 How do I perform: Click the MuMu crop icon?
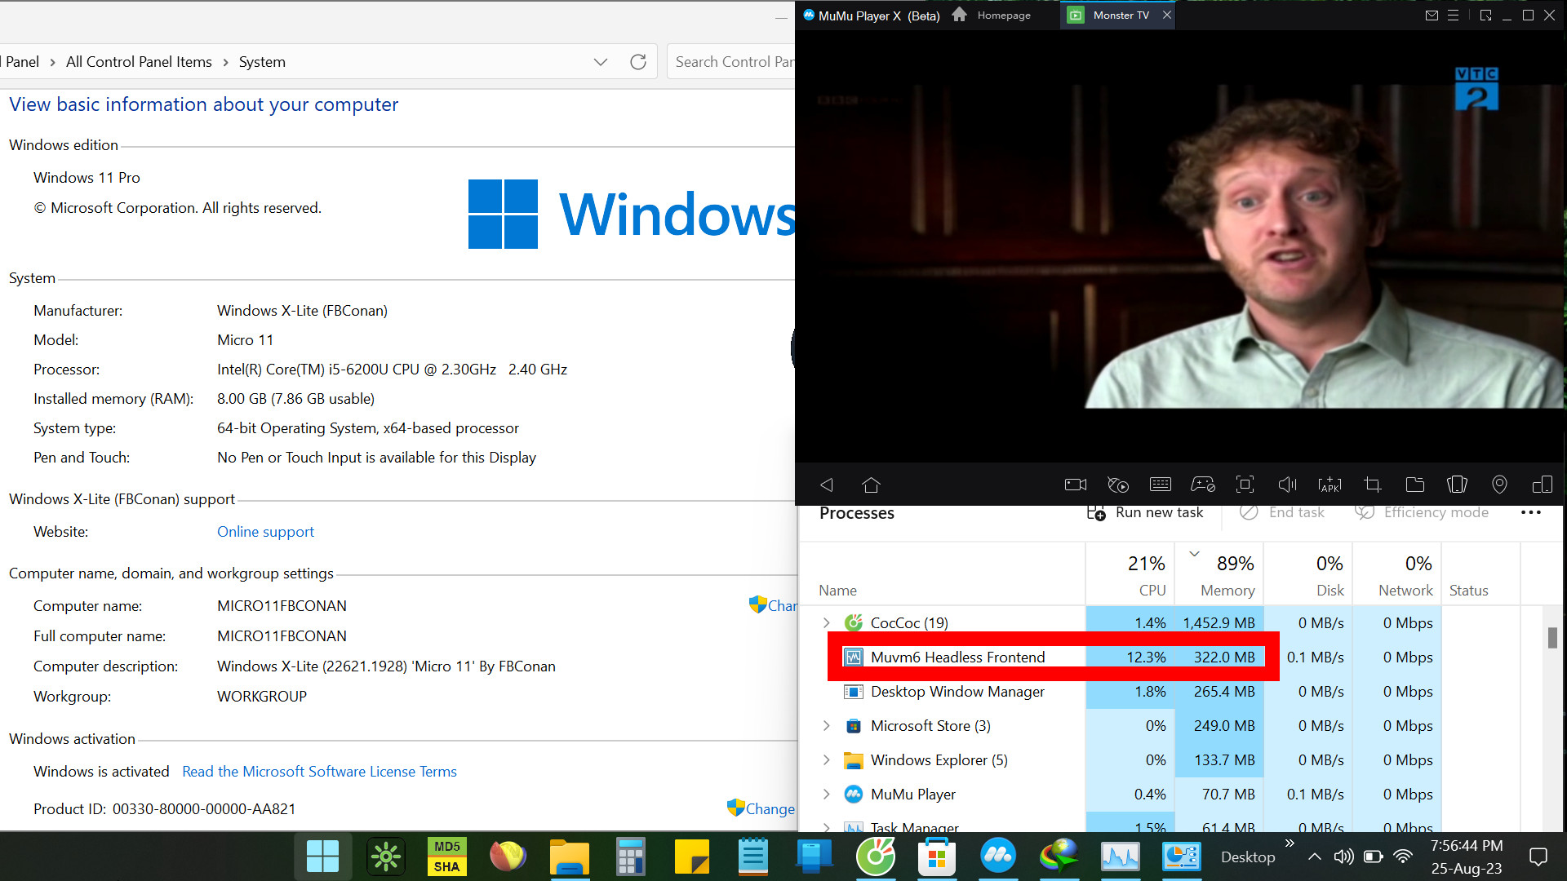(x=1373, y=485)
